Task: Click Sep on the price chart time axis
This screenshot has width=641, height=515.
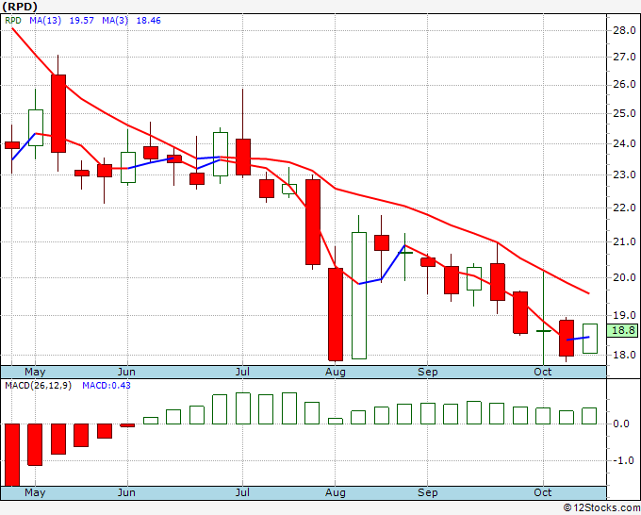Action: click(x=428, y=372)
